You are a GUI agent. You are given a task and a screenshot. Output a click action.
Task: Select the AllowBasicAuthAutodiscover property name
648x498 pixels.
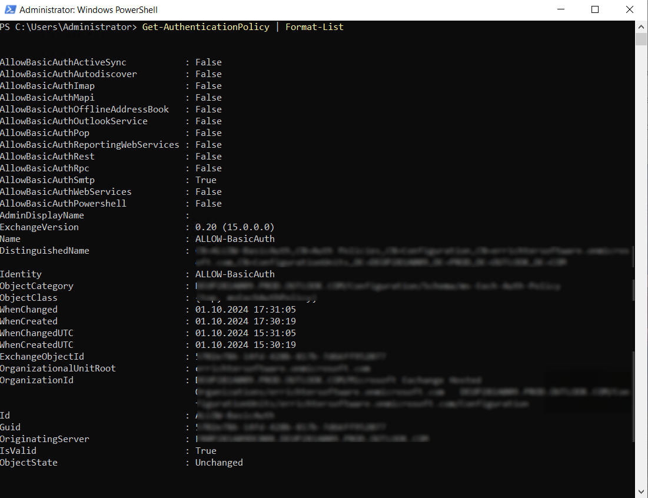coord(69,74)
